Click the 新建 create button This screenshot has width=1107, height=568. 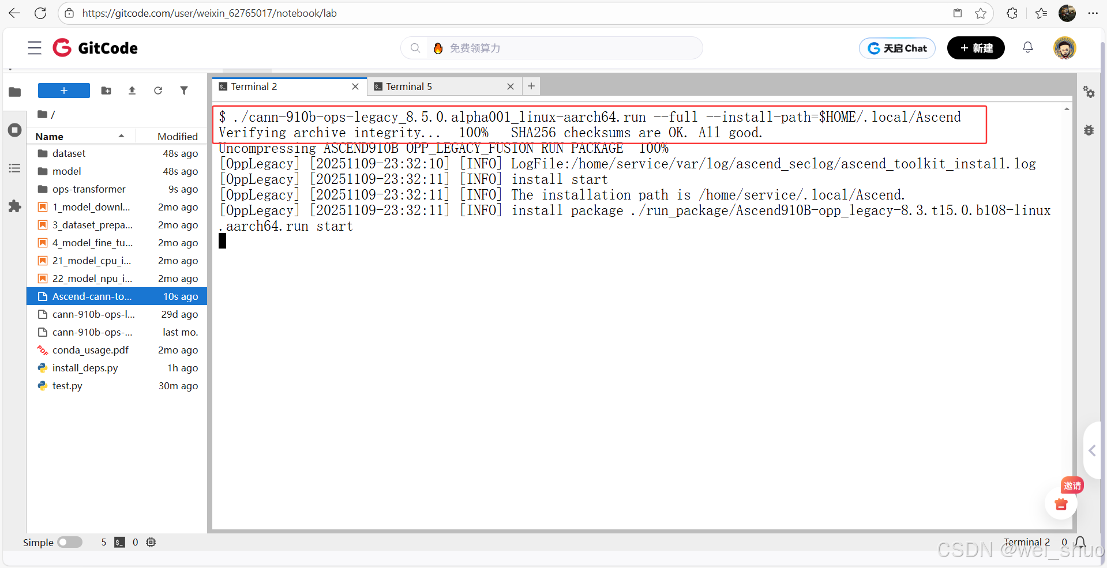976,48
